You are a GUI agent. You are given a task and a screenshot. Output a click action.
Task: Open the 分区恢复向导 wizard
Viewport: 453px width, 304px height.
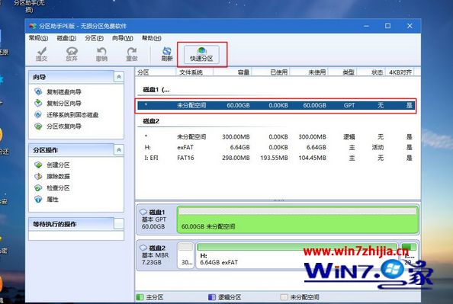pyautogui.click(x=64, y=126)
